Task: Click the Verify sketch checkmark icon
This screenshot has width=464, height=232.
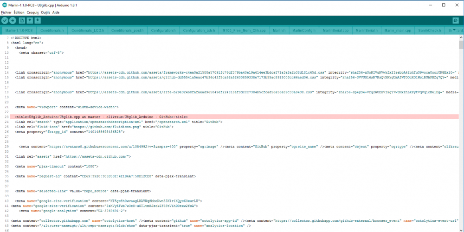Action: click(5, 20)
